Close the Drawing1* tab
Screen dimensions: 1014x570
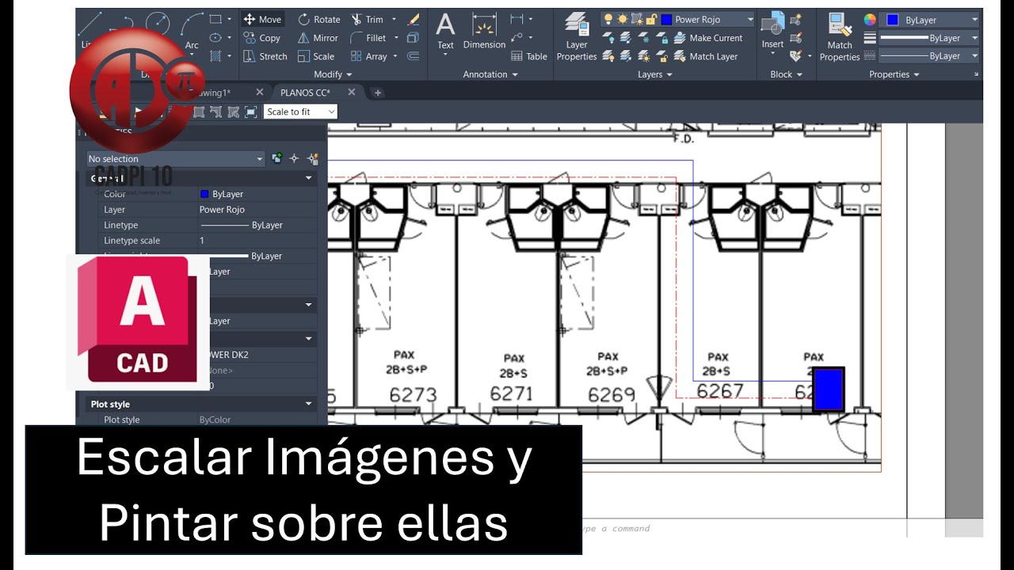(x=259, y=93)
